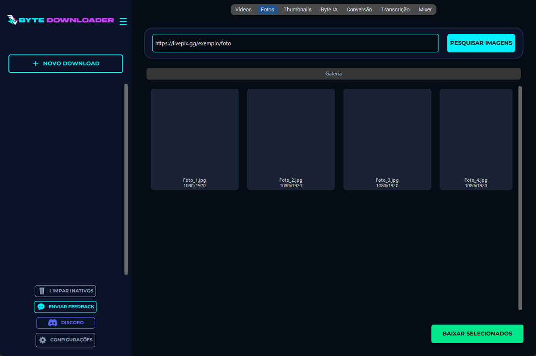Go to the Byte IA tab
The height and width of the screenshot is (356, 536).
[x=329, y=9]
